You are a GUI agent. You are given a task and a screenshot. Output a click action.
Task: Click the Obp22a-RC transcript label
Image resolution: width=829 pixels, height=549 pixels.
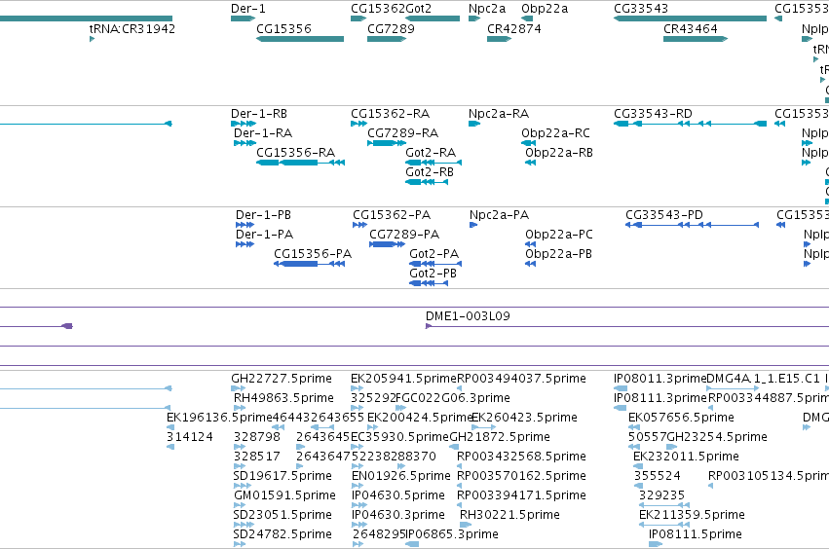pos(555,133)
